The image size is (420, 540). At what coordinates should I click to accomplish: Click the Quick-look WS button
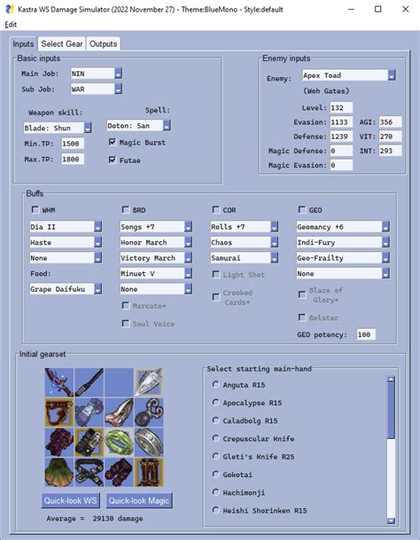click(71, 500)
